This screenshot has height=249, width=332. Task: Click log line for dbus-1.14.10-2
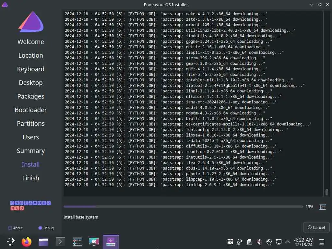(x=168, y=168)
